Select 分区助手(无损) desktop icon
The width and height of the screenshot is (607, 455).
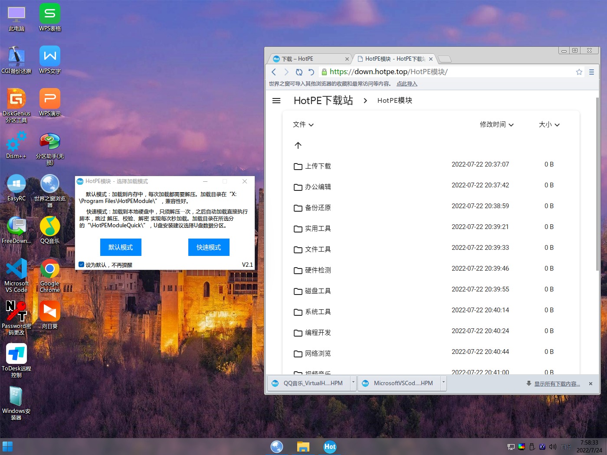click(50, 148)
